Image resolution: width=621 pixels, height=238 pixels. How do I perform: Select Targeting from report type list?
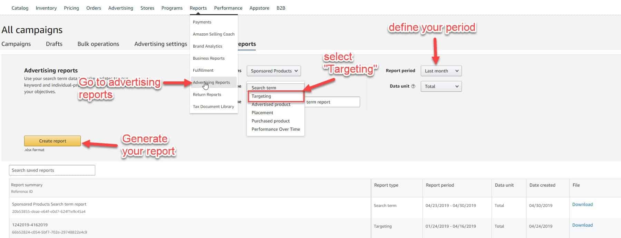click(261, 96)
